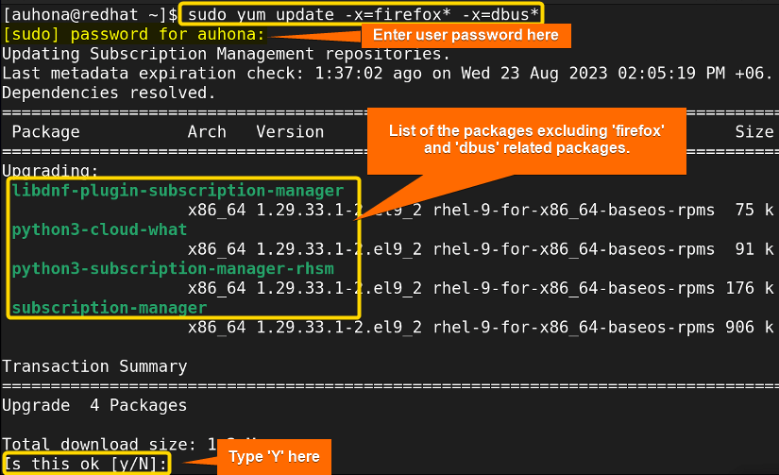This screenshot has height=475, width=779.
Task: Click the repository name in the 176 k row
Action: point(574,289)
